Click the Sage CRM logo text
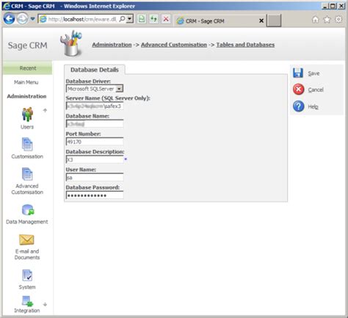This screenshot has width=348, height=318. (28, 46)
